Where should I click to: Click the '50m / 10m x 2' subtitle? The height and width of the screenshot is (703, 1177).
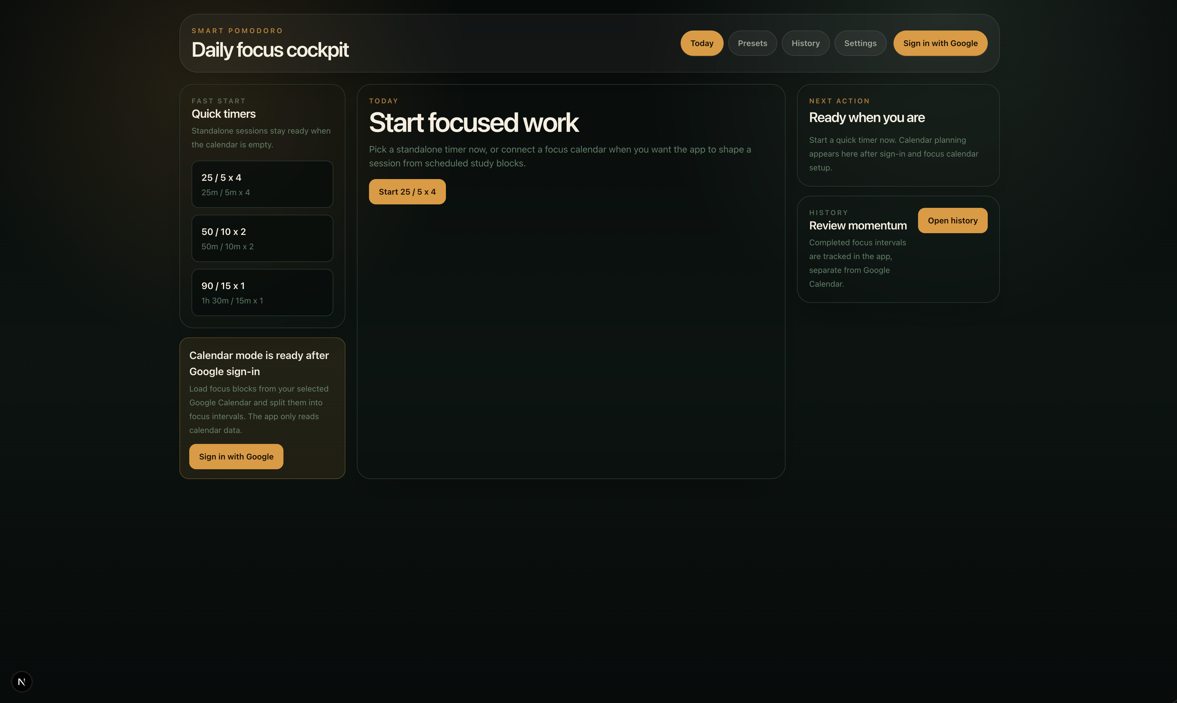pos(227,246)
